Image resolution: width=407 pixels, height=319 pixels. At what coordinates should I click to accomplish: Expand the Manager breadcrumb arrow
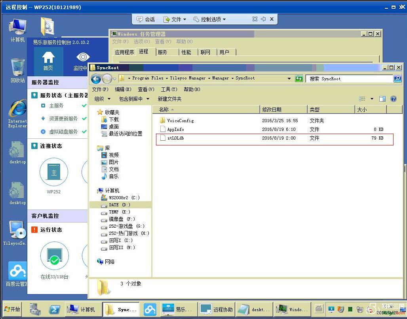click(x=232, y=78)
